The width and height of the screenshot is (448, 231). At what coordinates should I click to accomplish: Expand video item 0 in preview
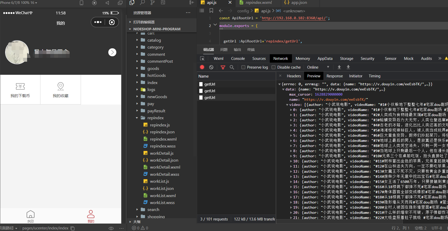(x=291, y=110)
